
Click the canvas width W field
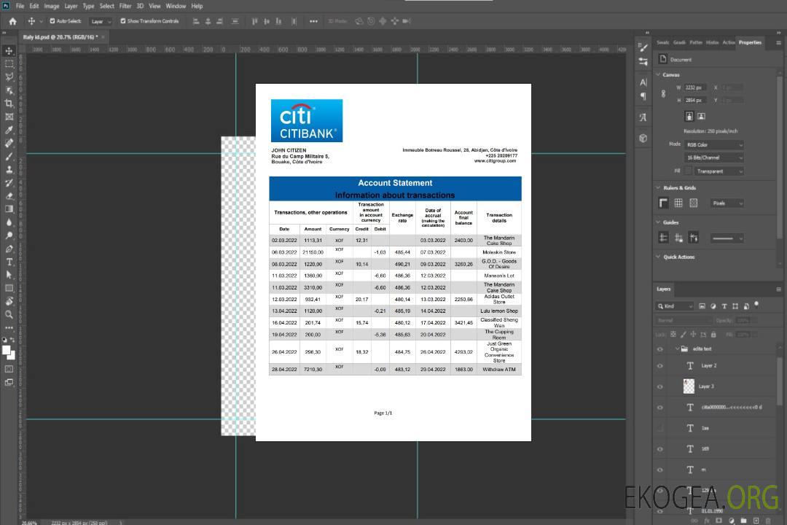coord(695,87)
